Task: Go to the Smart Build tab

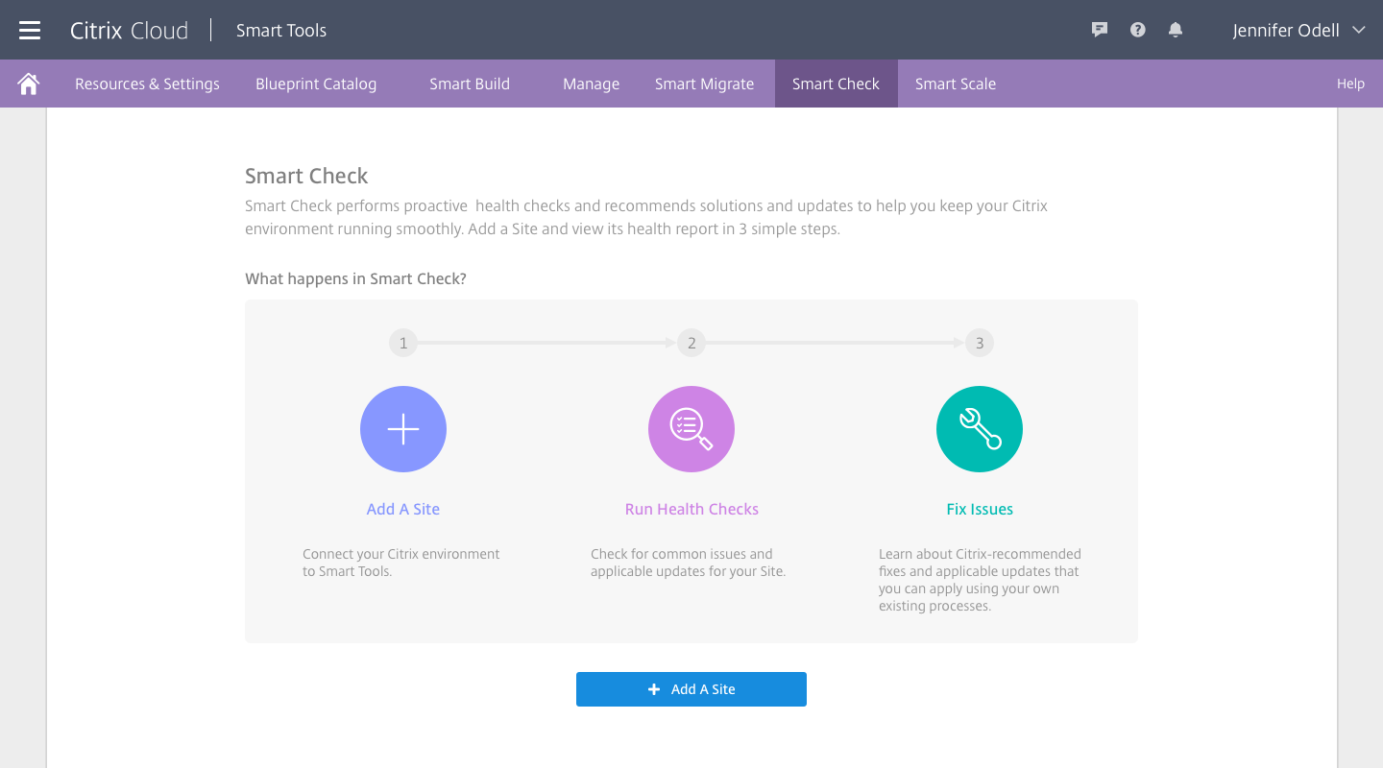Action: [x=470, y=84]
